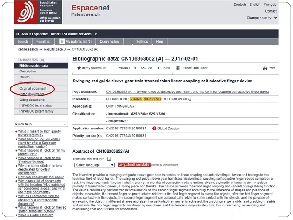The height and width of the screenshot is (220, 293).
Task: Collapse the Quick help panel
Action: point(65,124)
